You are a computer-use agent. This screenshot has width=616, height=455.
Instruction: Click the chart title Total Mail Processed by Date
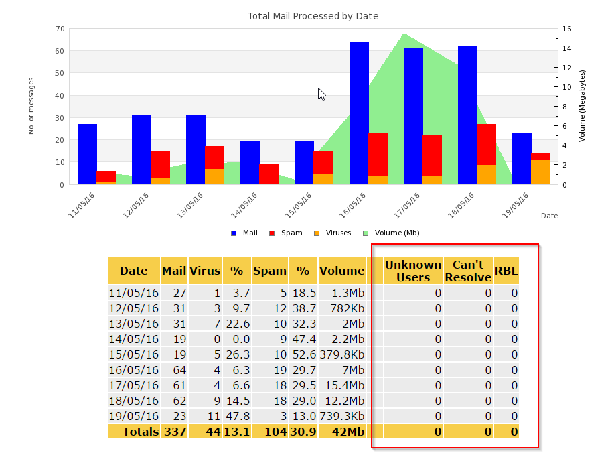pos(313,15)
